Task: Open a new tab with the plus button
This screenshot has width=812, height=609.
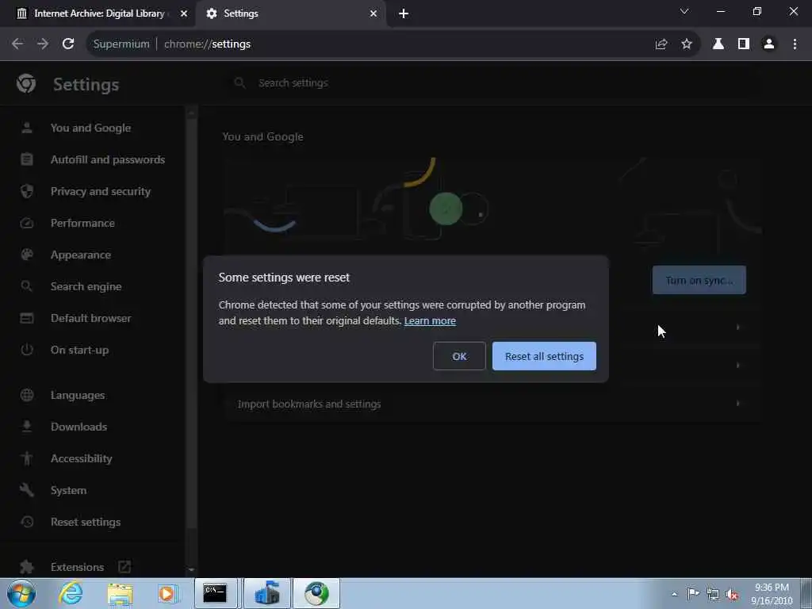Action: (404, 13)
